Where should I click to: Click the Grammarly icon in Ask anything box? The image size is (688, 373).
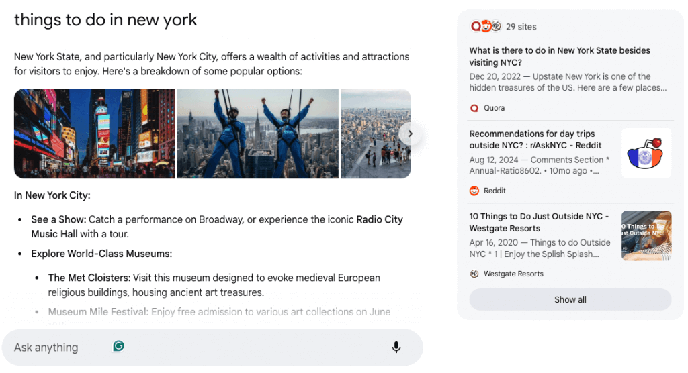coord(118,346)
